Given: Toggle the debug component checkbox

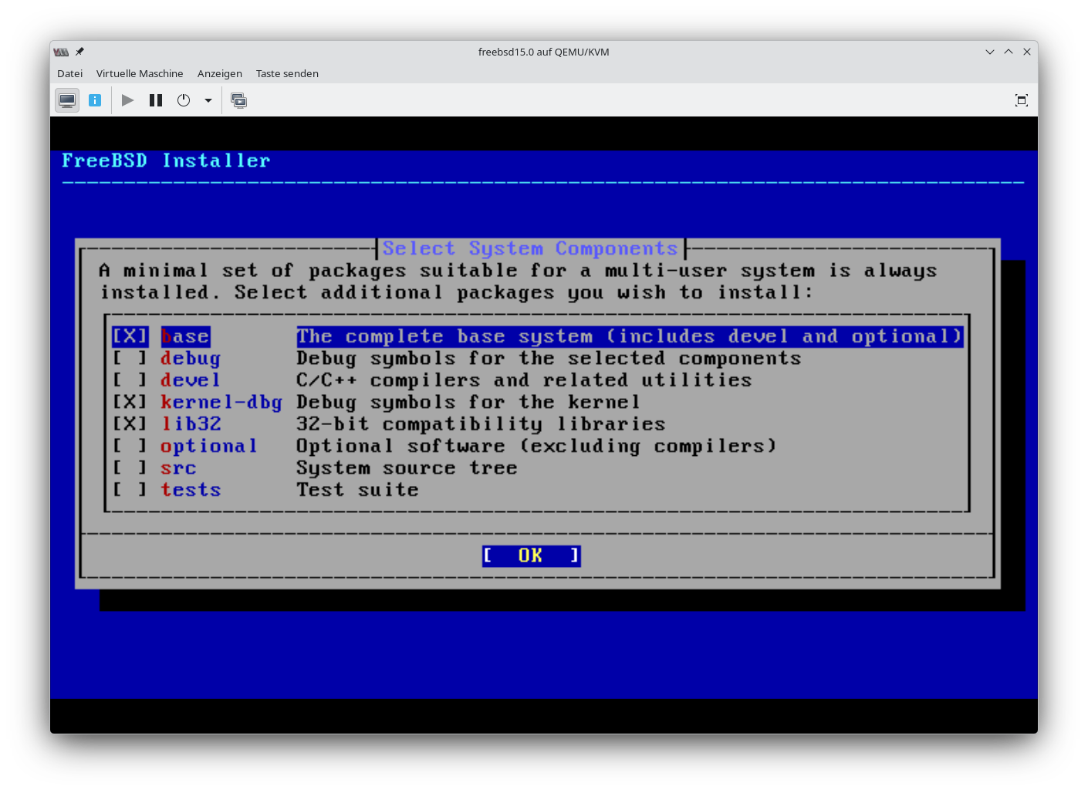Looking at the screenshot, I should (x=130, y=359).
